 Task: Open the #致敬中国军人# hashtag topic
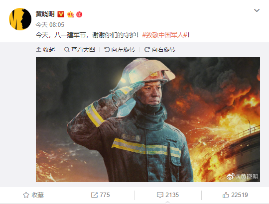click(x=164, y=35)
